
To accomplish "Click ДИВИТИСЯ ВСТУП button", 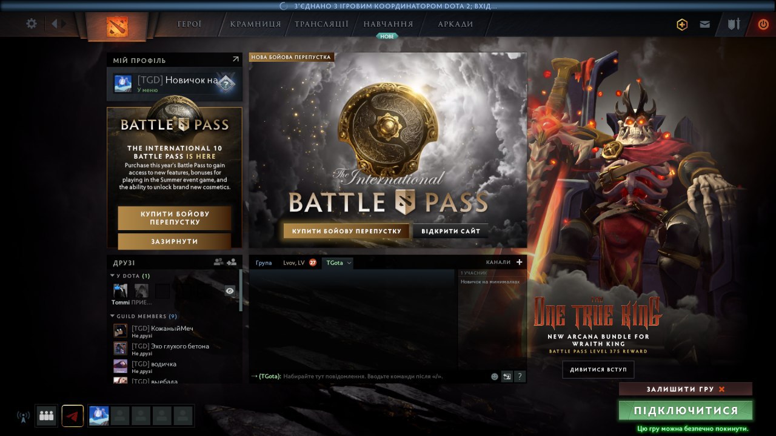I will pos(598,369).
